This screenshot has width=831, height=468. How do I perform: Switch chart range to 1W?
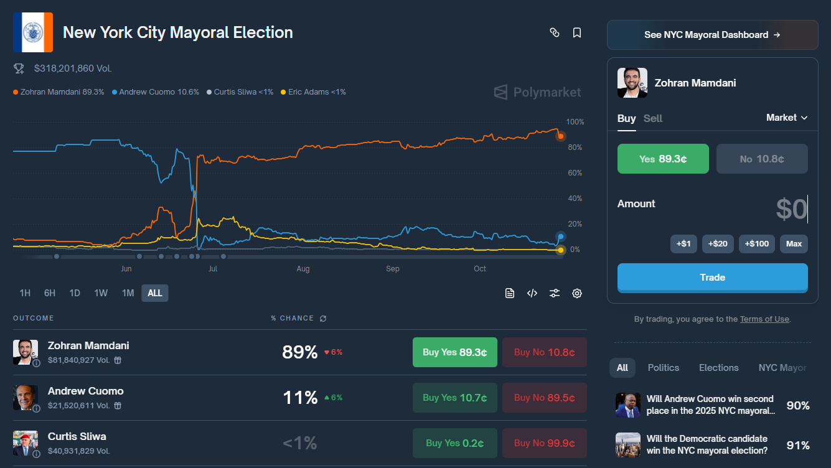[101, 293]
